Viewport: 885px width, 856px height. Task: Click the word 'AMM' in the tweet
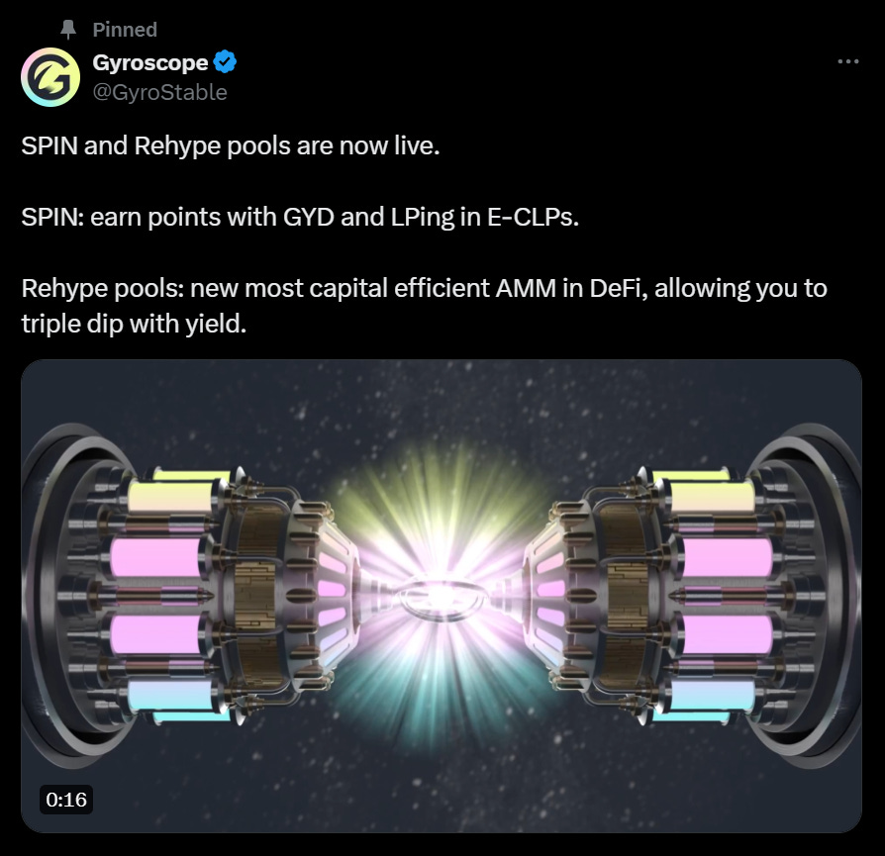(526, 288)
